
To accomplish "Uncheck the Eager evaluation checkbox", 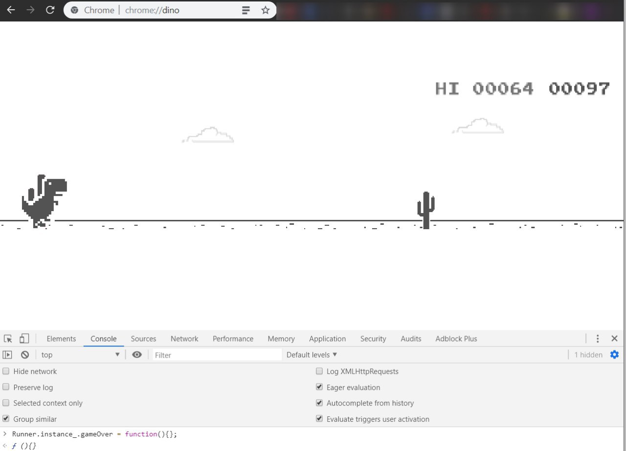I will click(319, 387).
